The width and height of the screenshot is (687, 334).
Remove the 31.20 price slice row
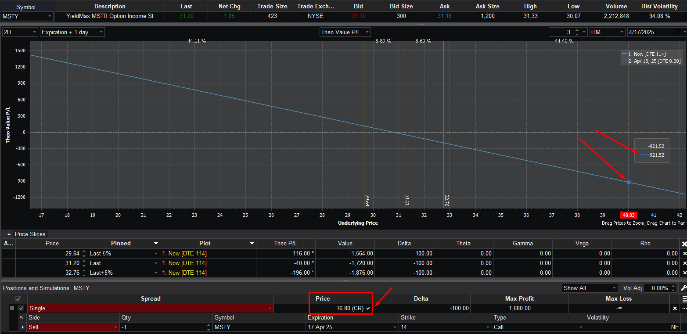tap(684, 263)
